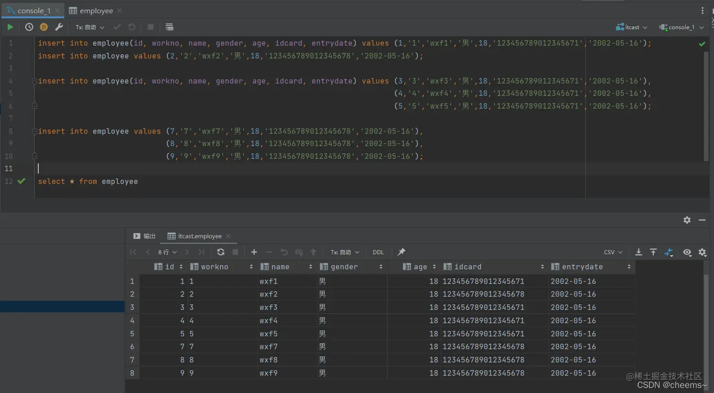This screenshot has width=714, height=393.
Task: Click the commit checkmark icon in editor toolbar
Action: [x=117, y=27]
